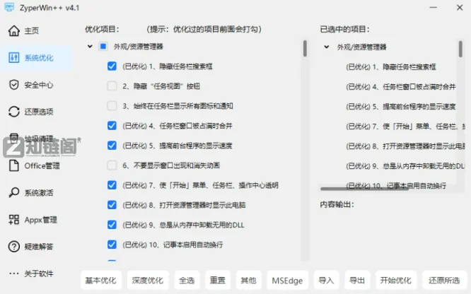Uncheck item 7 开始菜单任务栏透明
The height and width of the screenshot is (294, 471).
pyautogui.click(x=112, y=185)
